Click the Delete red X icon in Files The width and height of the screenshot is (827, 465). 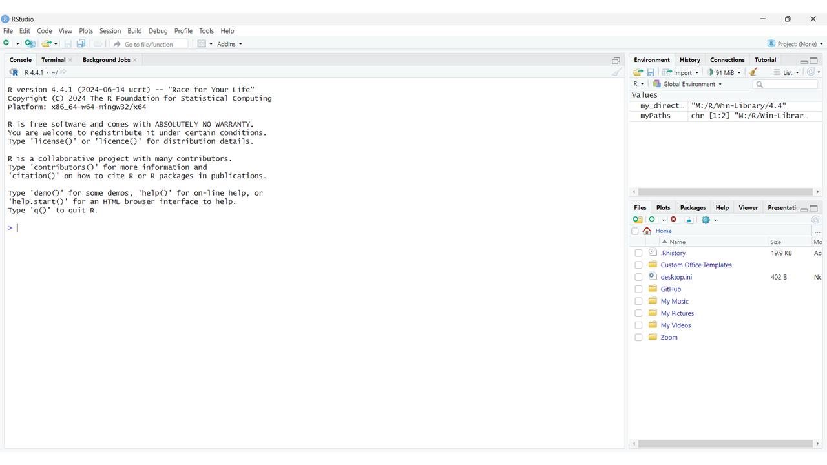point(674,220)
